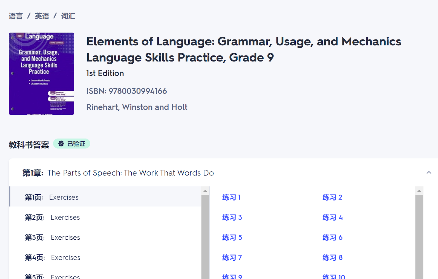Open exercise 练习 6
Screen dimensions: 438x279
click(333, 237)
